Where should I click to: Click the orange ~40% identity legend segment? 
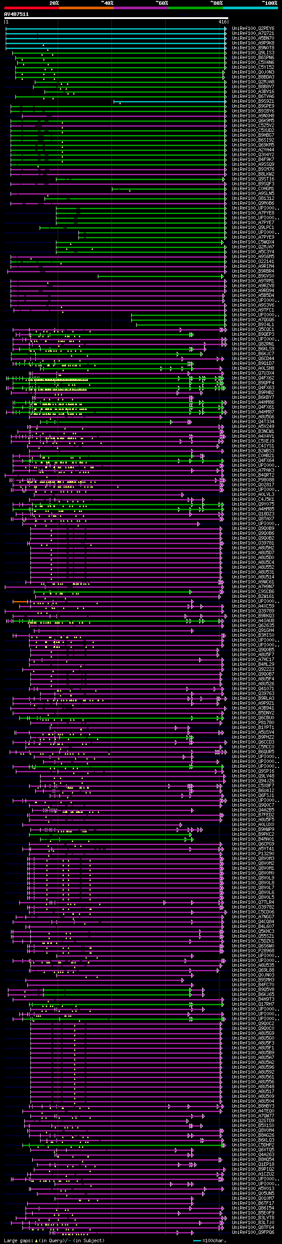tap(86, 8)
